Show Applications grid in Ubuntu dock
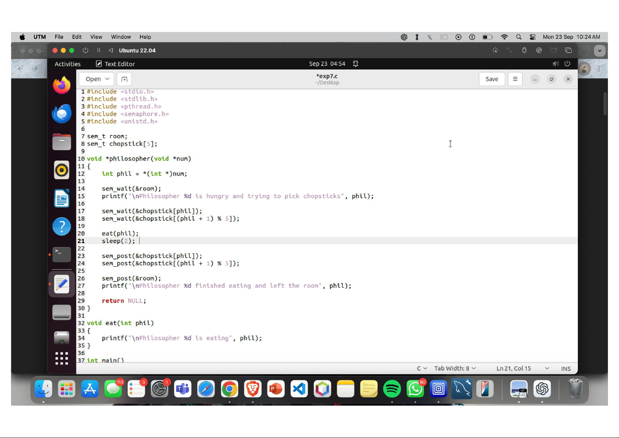The width and height of the screenshot is (619, 438). [x=61, y=358]
